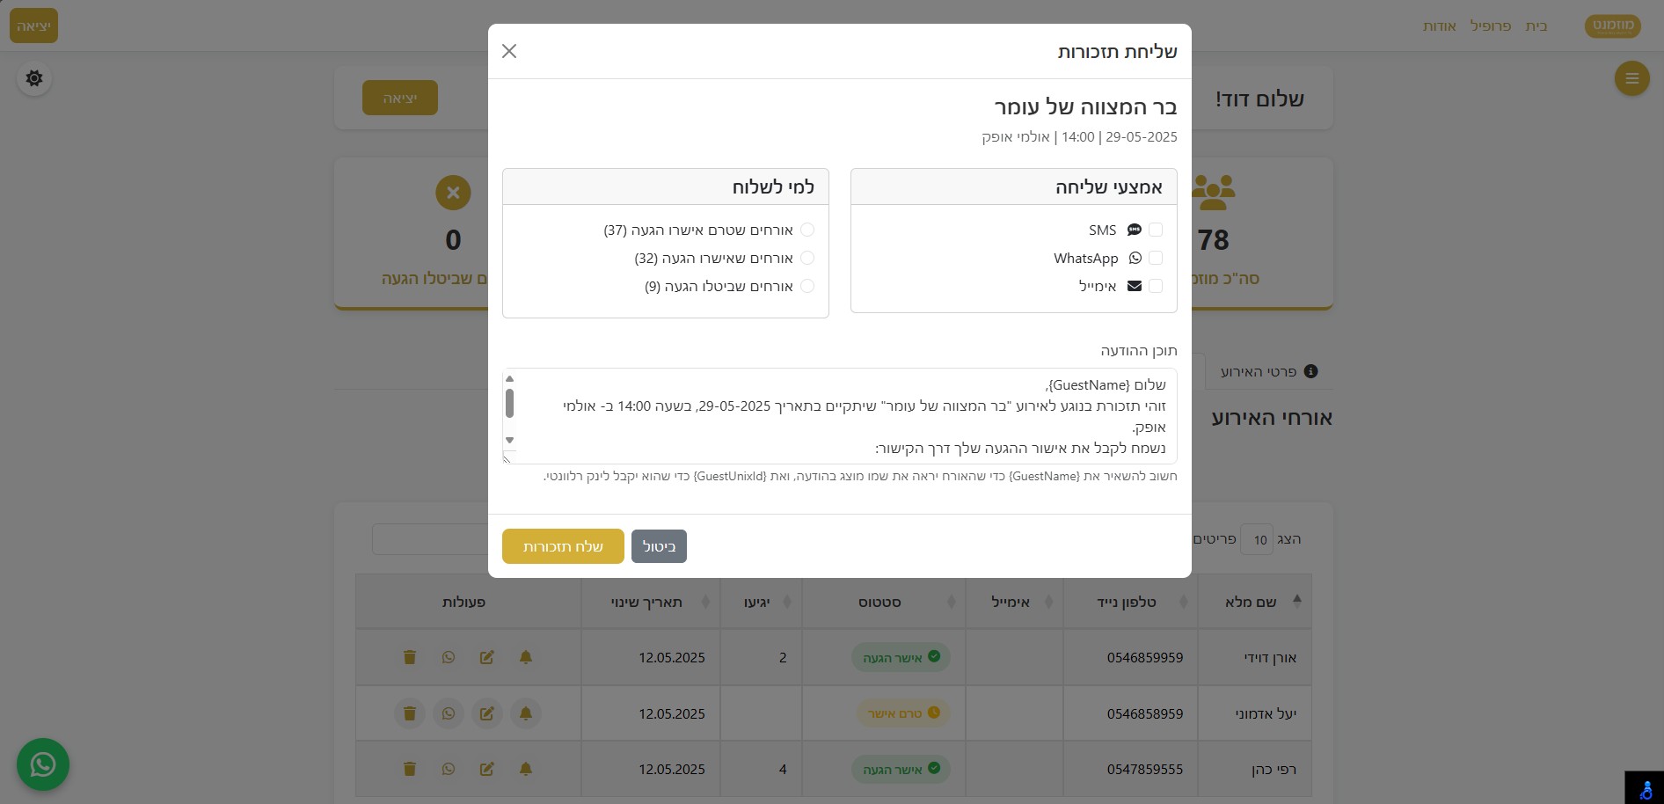Viewport: 1664px width, 804px height.
Task: Open WhatsApp action icon for רפי כהן
Action: [449, 769]
